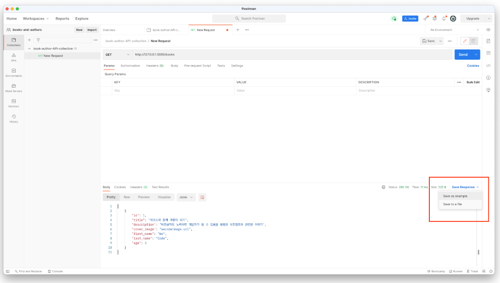Viewport: 500px width, 283px height.
Task: Open the No Environment selector dropdown
Action: point(454,29)
